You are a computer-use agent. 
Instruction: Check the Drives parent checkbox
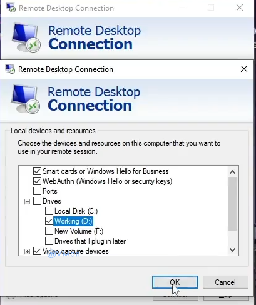point(37,201)
